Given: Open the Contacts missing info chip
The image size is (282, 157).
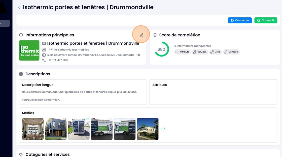Looking at the screenshot, I should click(231, 52).
